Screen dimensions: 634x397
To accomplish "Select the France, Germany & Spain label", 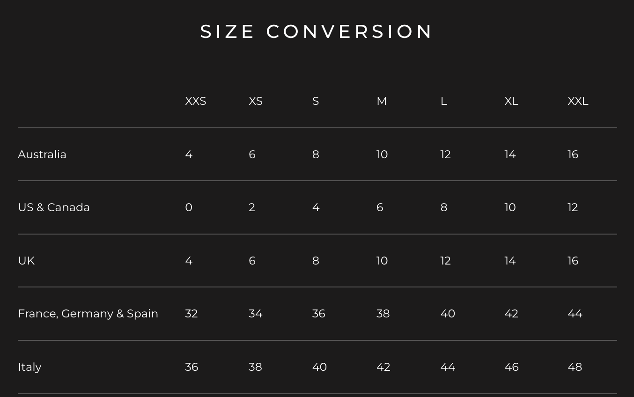I will [x=88, y=314].
